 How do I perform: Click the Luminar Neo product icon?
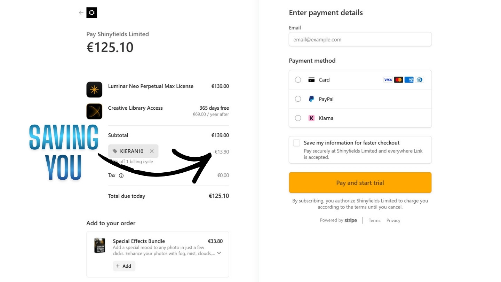[x=94, y=89]
